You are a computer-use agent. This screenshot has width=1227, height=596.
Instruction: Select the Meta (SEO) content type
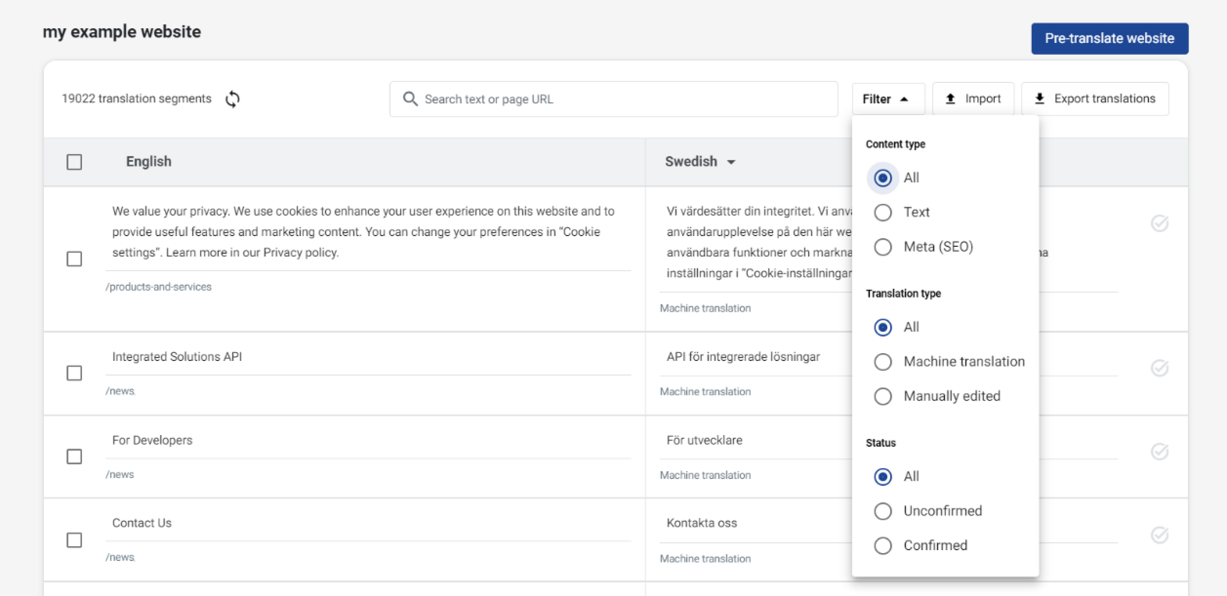[883, 247]
